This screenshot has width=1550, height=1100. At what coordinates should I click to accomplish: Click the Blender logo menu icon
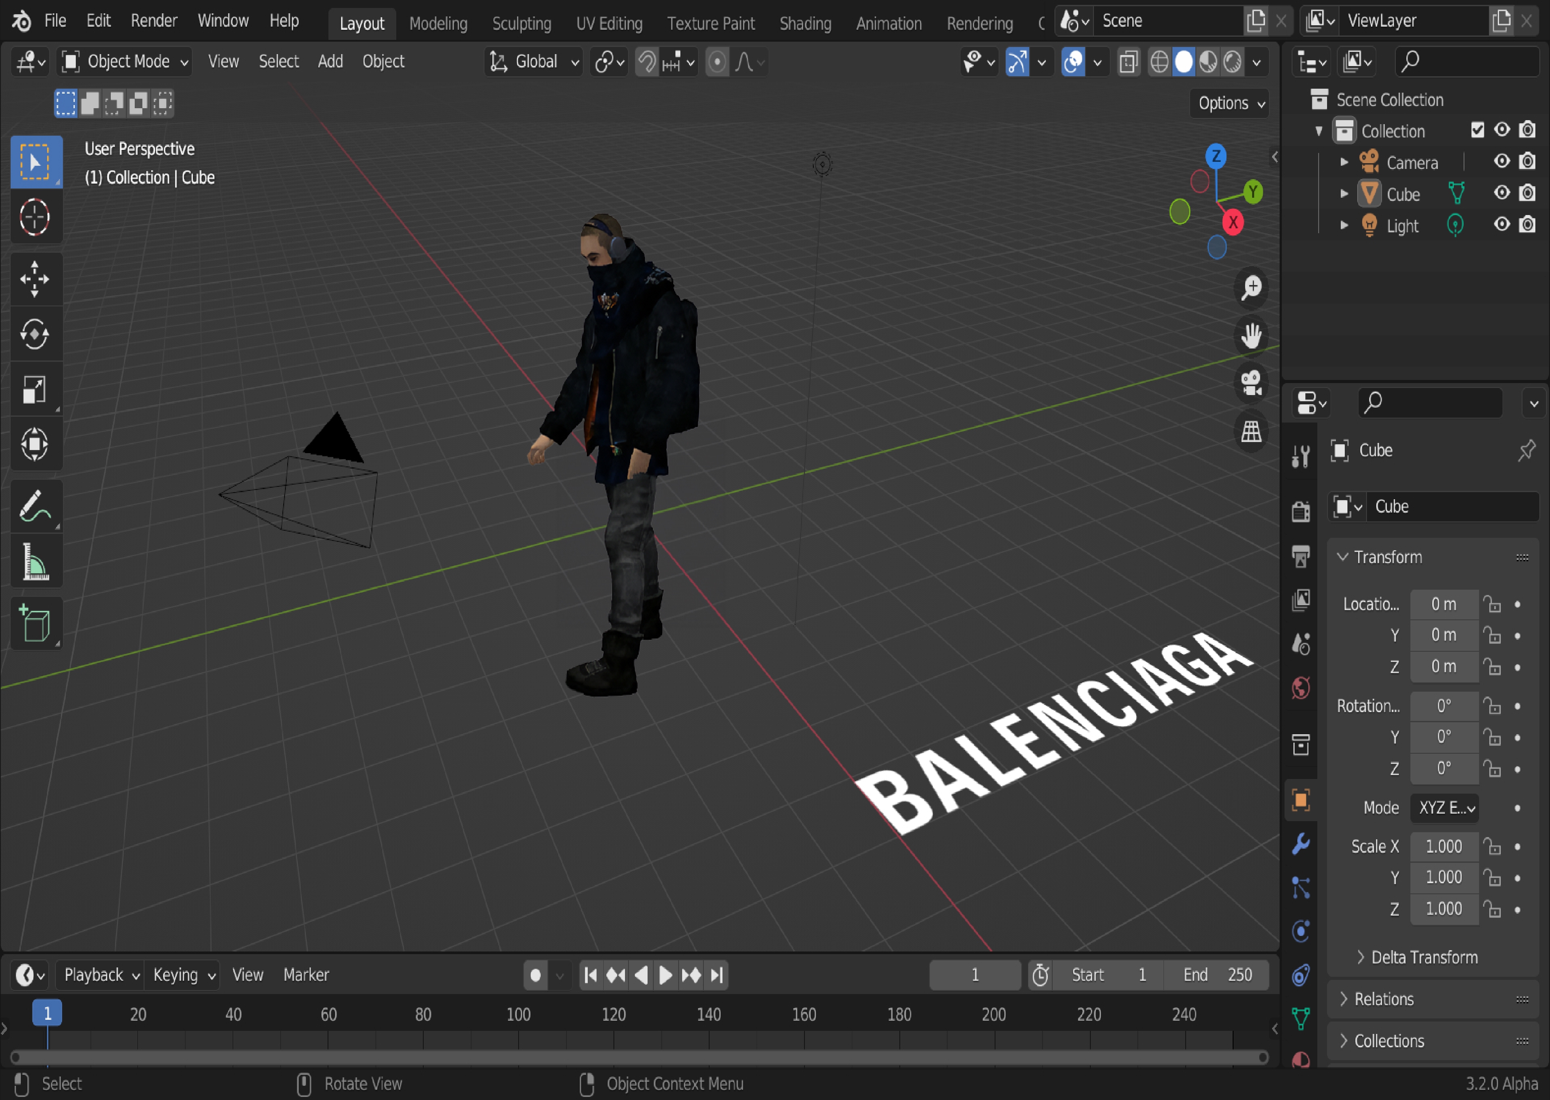click(x=21, y=21)
